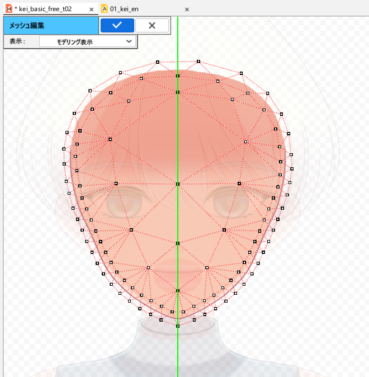369x377 pixels.
Task: Select the topmost outer vertex left of the centerline
Action: point(158,62)
